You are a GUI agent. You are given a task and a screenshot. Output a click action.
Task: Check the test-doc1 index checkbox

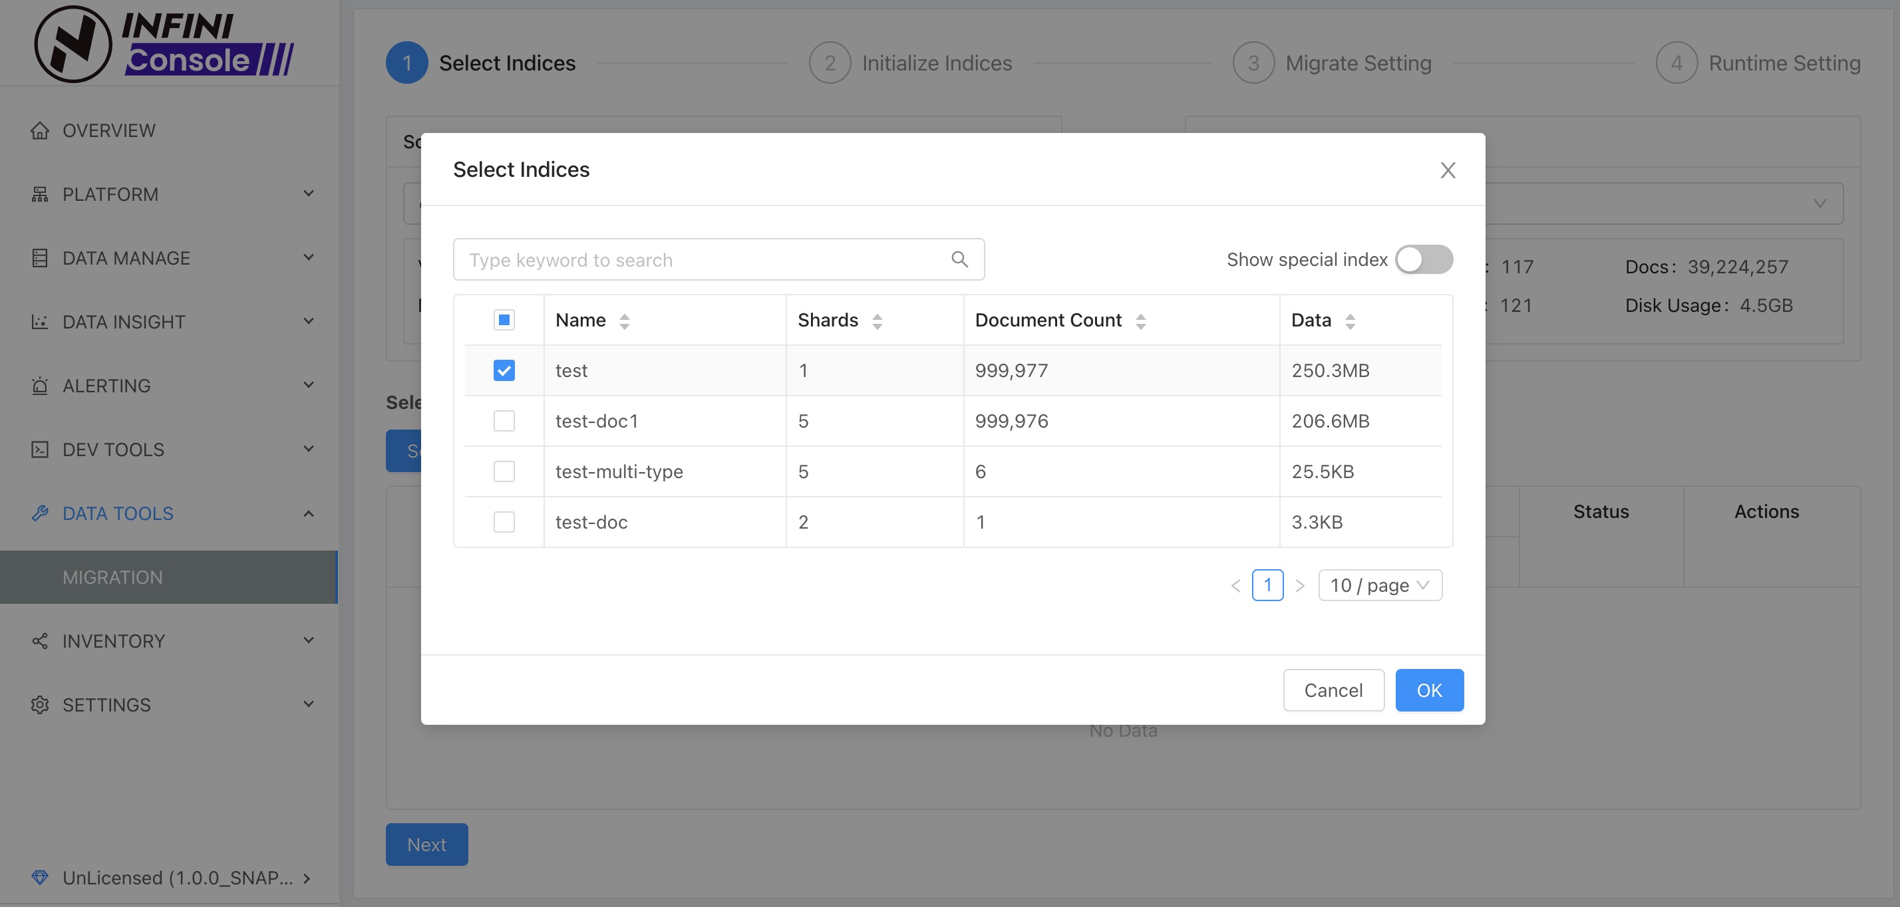pos(504,421)
